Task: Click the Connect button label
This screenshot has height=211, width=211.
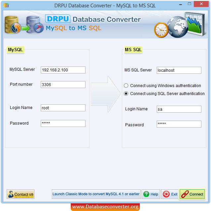Action: point(196,194)
